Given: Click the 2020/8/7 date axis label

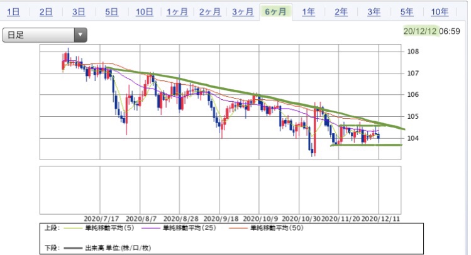Looking at the screenshot, I should pos(141,219).
